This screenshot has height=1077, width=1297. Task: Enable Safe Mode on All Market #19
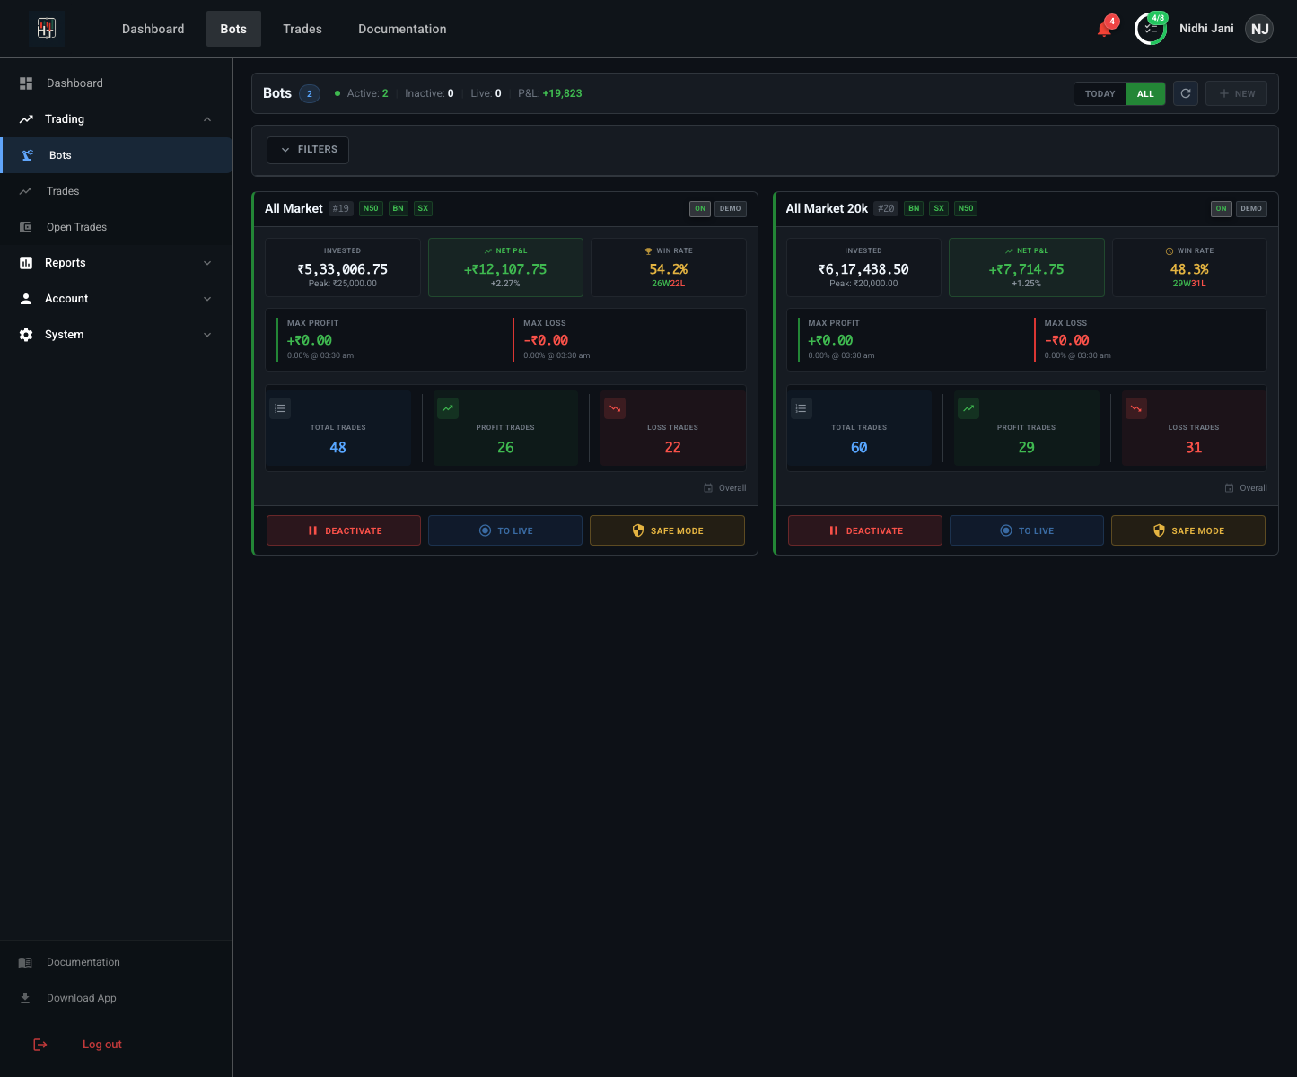(x=667, y=530)
